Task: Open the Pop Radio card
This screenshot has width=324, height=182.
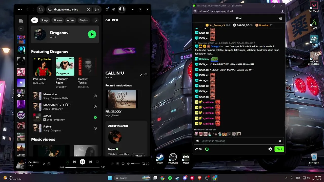Action: (x=43, y=71)
